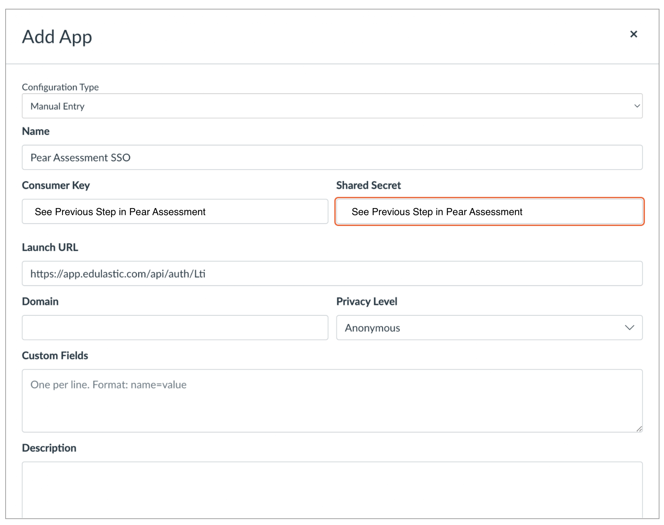Image resolution: width=664 pixels, height=525 pixels.
Task: Close the Add App dialog
Action: [633, 34]
